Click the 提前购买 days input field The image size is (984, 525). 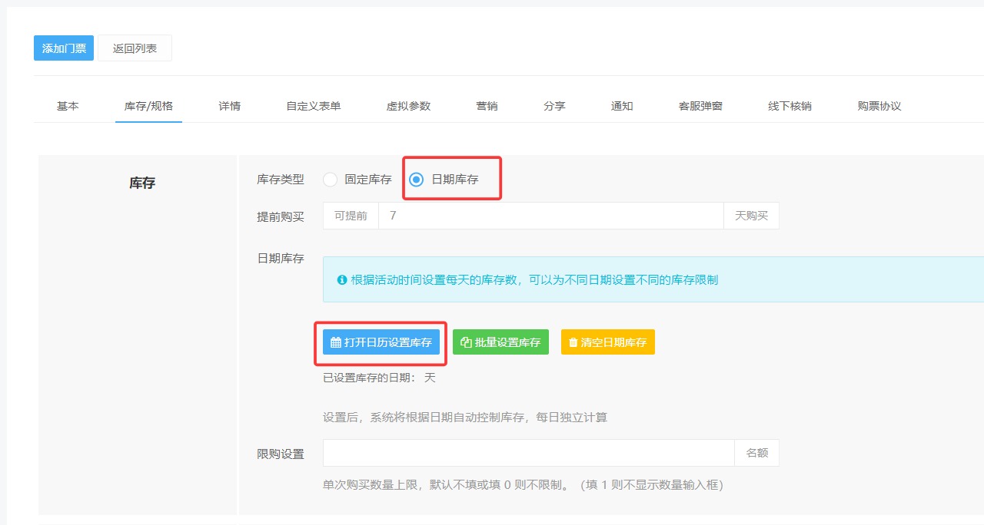tap(550, 216)
